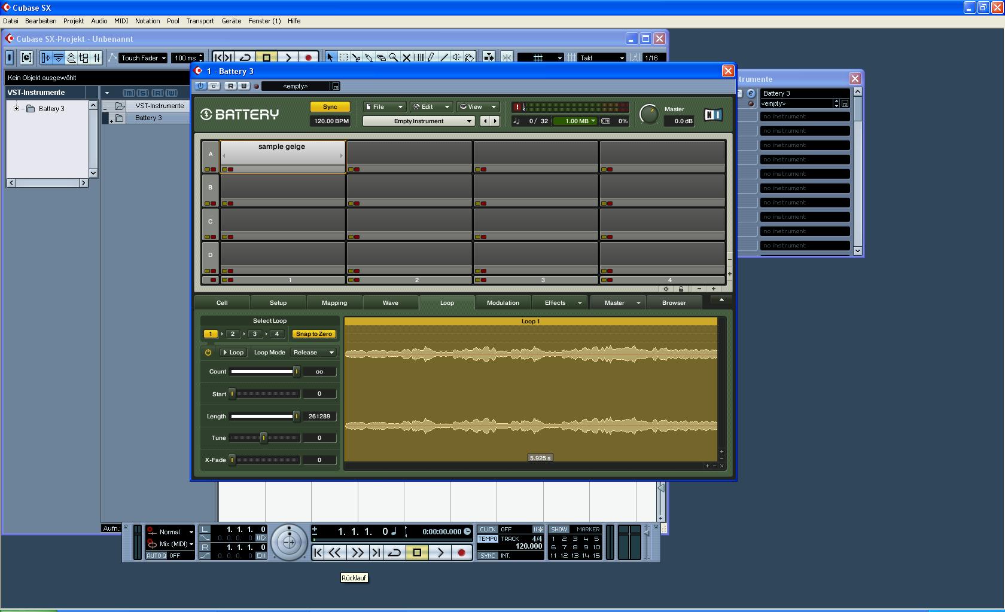The width and height of the screenshot is (1005, 612).
Task: Select the arrow Object Selection tool
Action: tap(330, 57)
